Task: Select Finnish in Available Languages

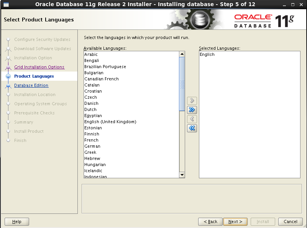Action: [x=131, y=134]
